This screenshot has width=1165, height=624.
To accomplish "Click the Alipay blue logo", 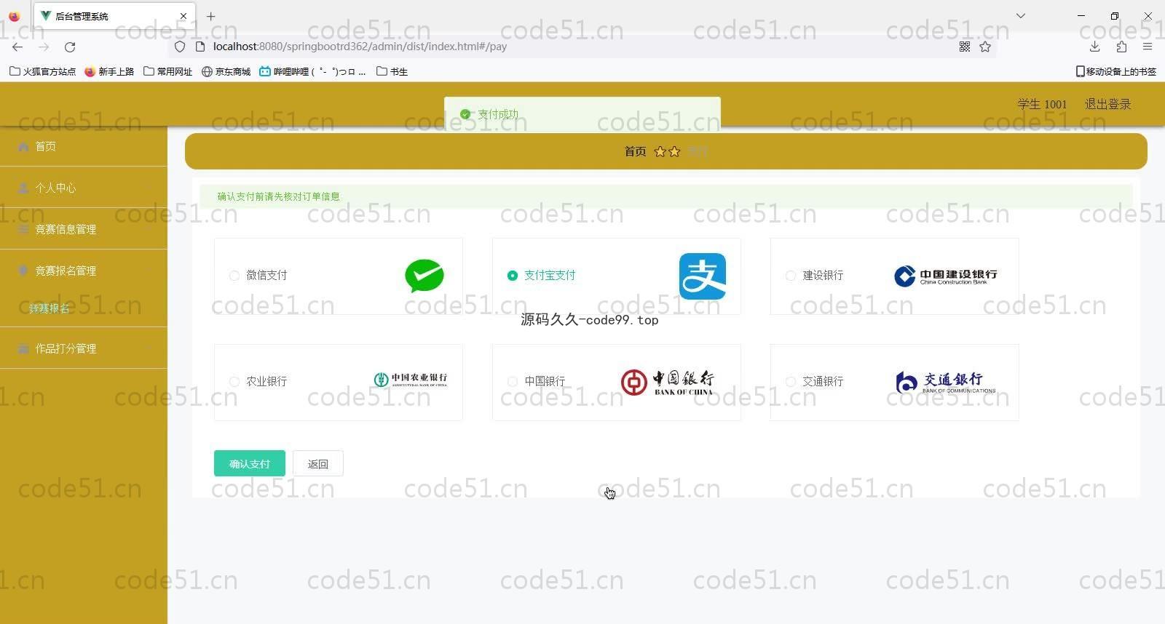I will (703, 276).
